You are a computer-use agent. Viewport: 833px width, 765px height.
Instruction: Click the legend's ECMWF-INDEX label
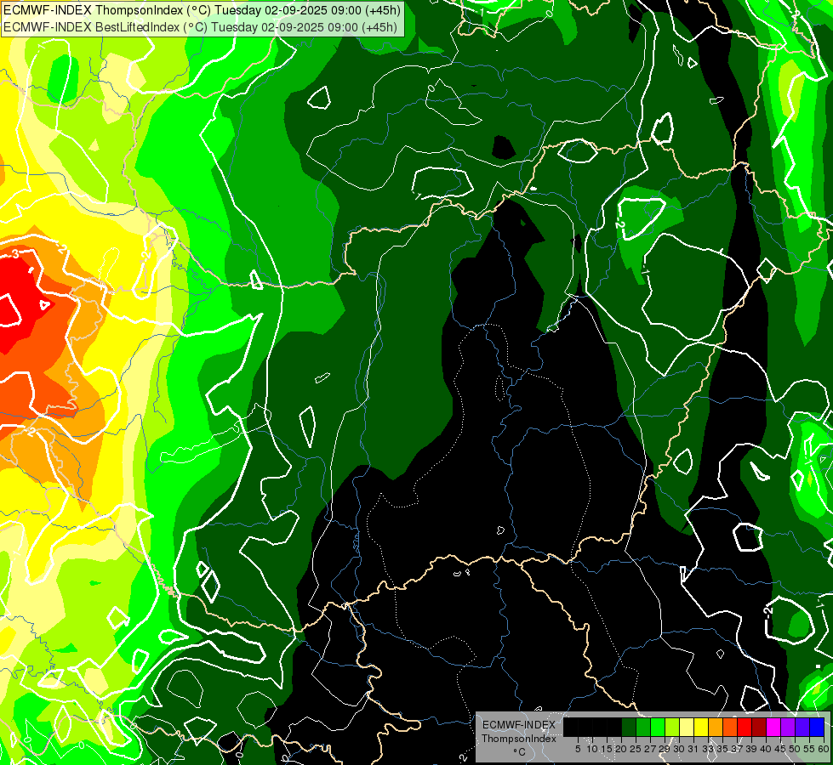click(x=519, y=725)
